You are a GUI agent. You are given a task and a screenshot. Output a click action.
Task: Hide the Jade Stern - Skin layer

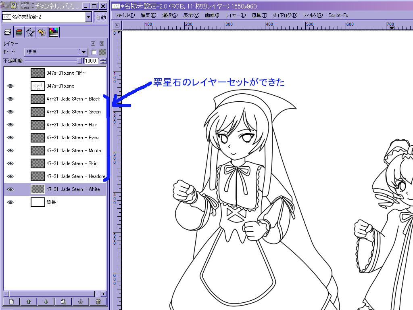coord(10,163)
